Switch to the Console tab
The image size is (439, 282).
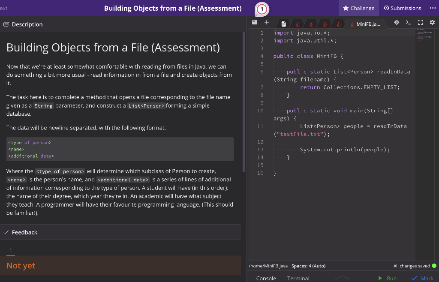click(x=266, y=278)
